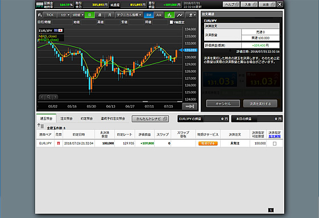
Task: Click the 2018/07/26 21:32:04 date cell
Action: click(78, 143)
